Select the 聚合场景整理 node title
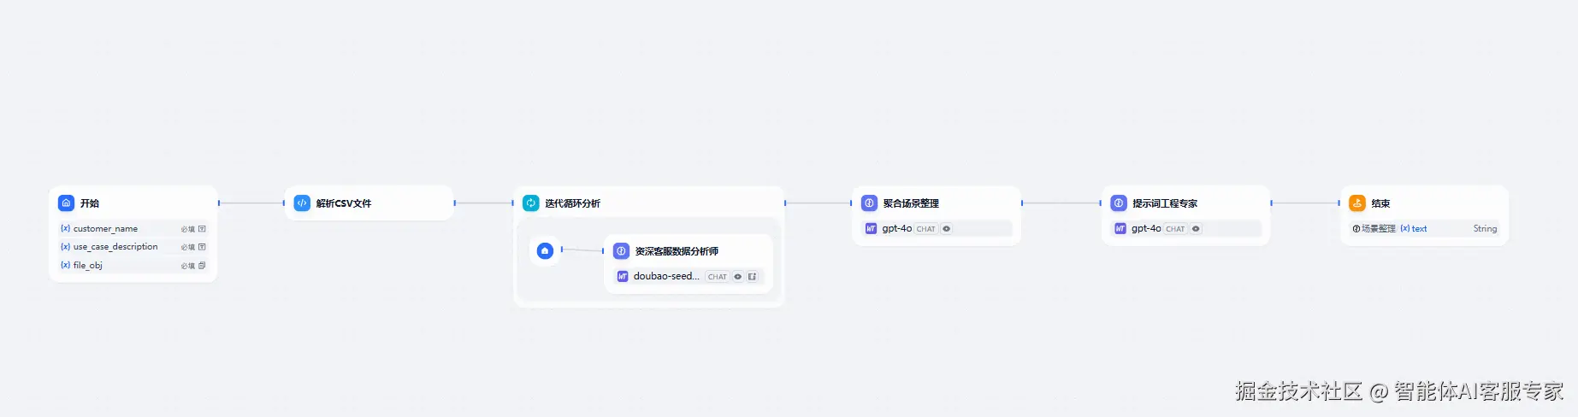1578x417 pixels. click(911, 203)
